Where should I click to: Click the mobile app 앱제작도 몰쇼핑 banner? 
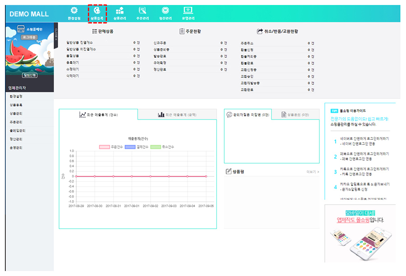360,234
